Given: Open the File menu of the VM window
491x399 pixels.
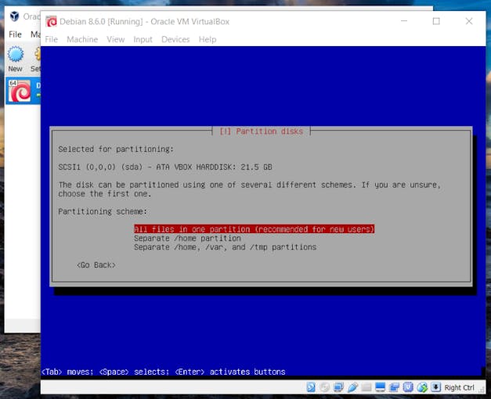Looking at the screenshot, I should point(52,39).
